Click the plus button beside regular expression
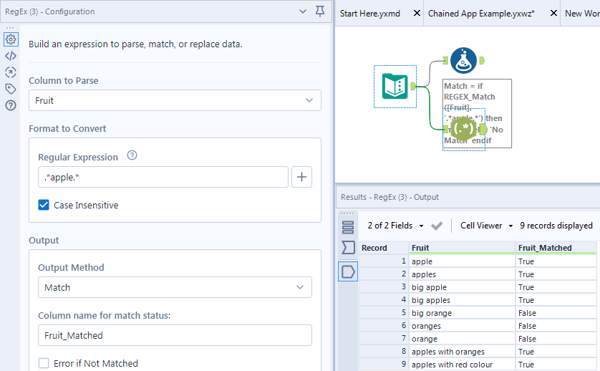 (302, 177)
